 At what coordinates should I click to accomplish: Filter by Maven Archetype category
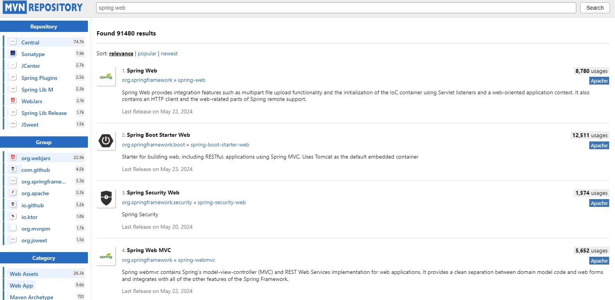pos(31,297)
